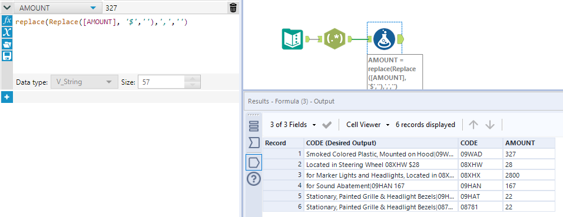
Task: Select the Formula tool on canvas
Action: pyautogui.click(x=384, y=39)
